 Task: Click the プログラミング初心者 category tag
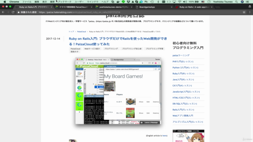tap(132, 49)
